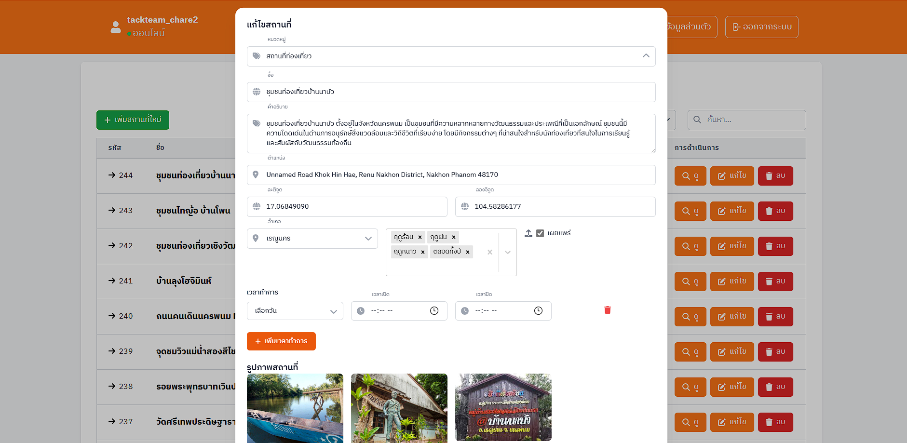Remove the ฤดูฝน season tag
The width and height of the screenshot is (907, 443).
tap(454, 237)
